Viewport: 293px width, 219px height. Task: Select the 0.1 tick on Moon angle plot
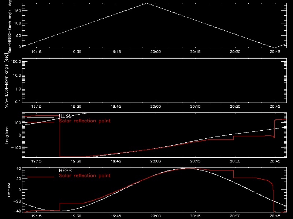tap(18, 101)
